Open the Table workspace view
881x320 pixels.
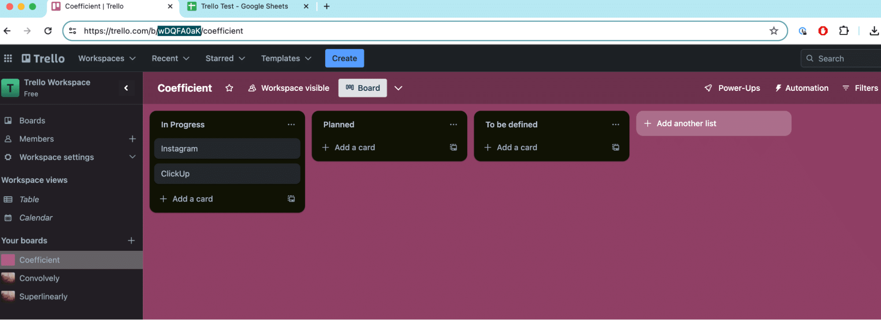click(29, 200)
